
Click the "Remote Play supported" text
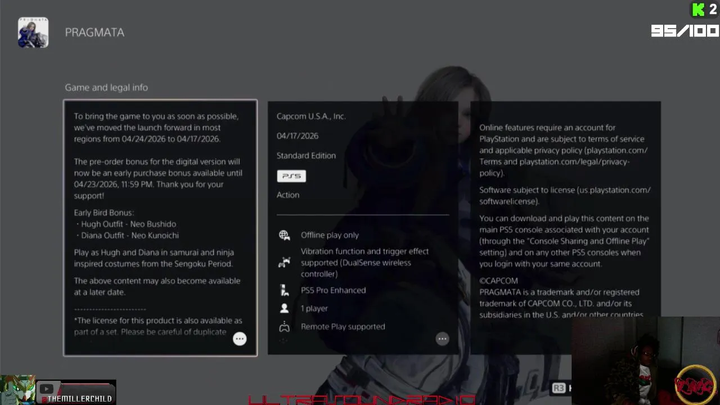(x=343, y=327)
